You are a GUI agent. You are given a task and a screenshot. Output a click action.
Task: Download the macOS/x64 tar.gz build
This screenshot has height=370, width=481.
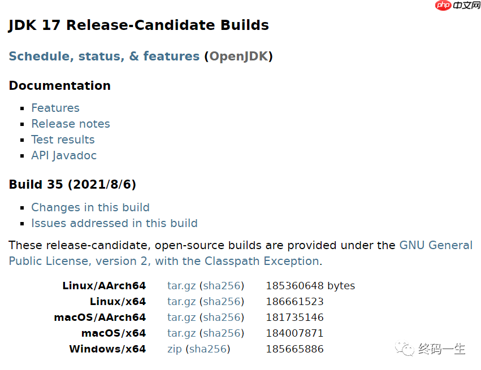(x=181, y=333)
